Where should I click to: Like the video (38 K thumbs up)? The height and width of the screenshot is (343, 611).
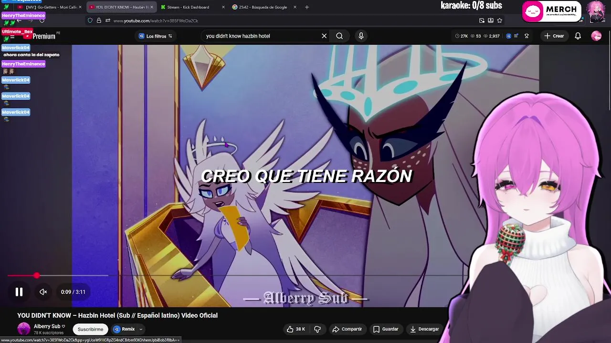pos(296,329)
